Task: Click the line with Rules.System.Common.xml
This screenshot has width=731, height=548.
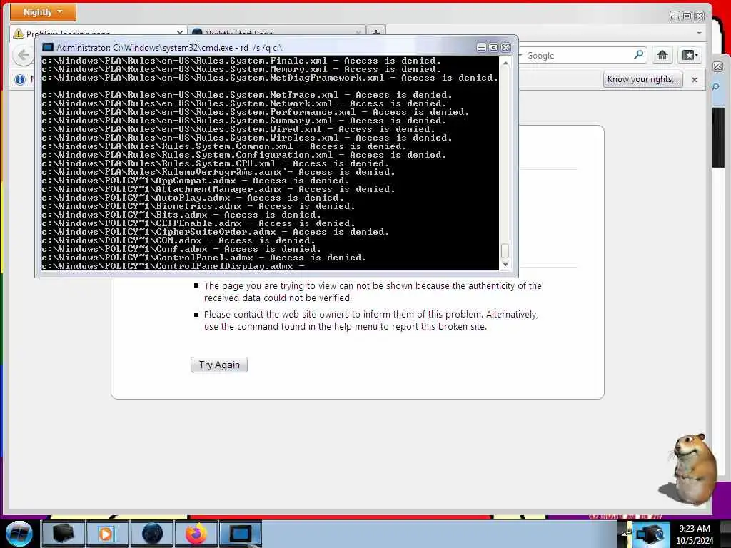Action: point(223,146)
